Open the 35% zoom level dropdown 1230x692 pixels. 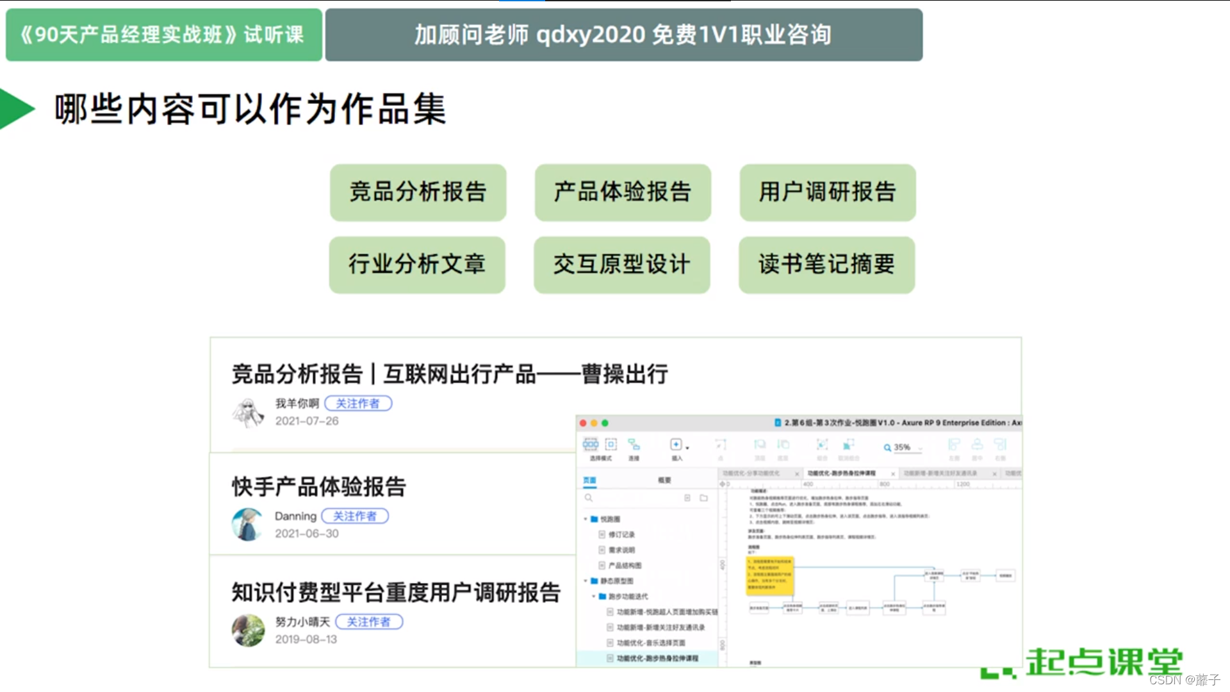click(x=921, y=448)
